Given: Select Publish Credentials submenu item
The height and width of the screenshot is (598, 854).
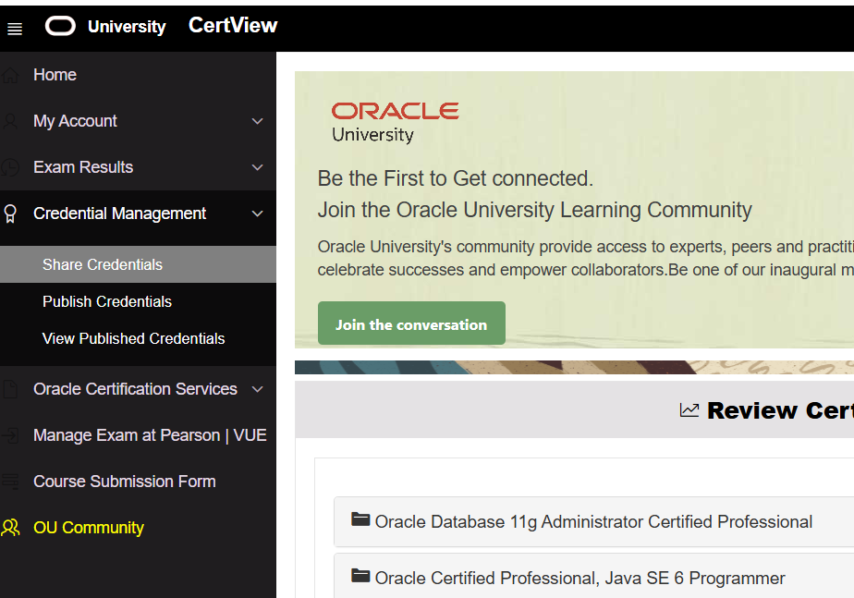Looking at the screenshot, I should tap(138, 301).
